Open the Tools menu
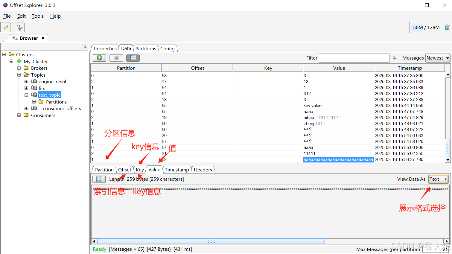This screenshot has width=452, height=254. (38, 16)
